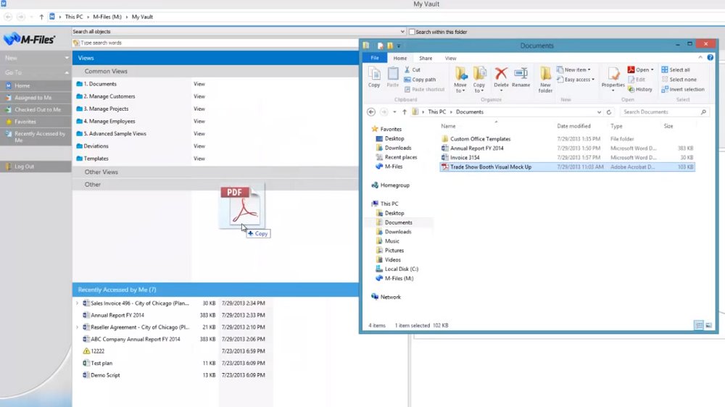Open the File tab in Documents window
The width and height of the screenshot is (725, 407).
tap(375, 58)
